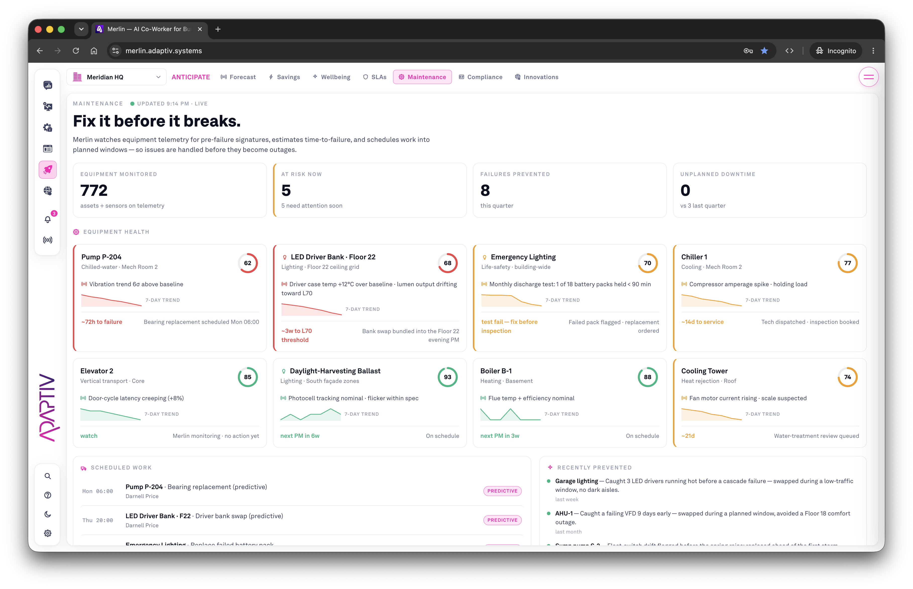Open the Chiller 1 card title

(694, 257)
